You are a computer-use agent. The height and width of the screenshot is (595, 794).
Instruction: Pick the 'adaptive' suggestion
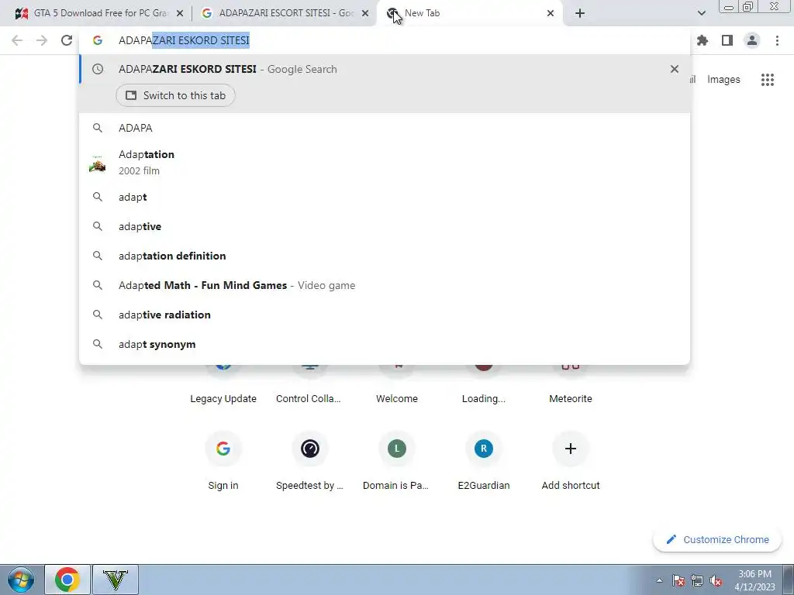click(x=385, y=227)
